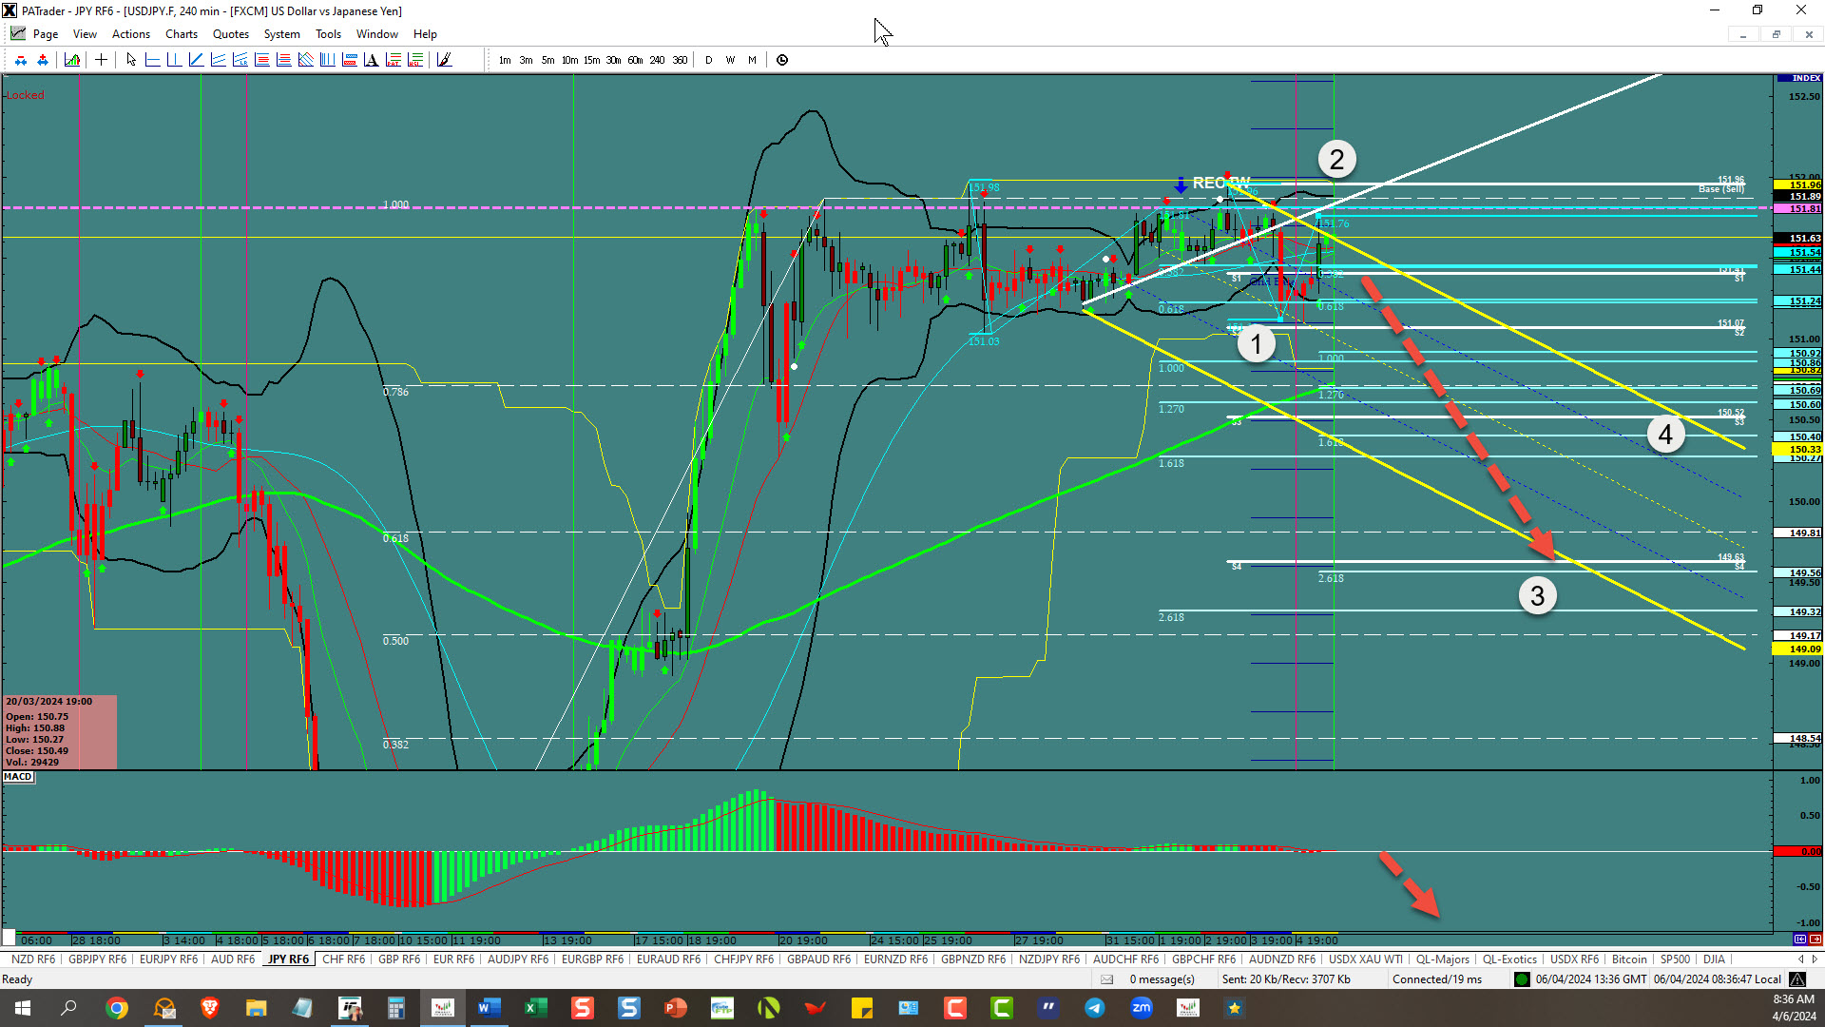
Task: Select the Fibonacci fan tool
Action: [x=305, y=60]
